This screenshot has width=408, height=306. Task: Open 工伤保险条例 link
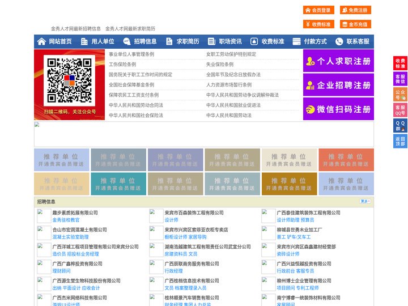pos(122,64)
